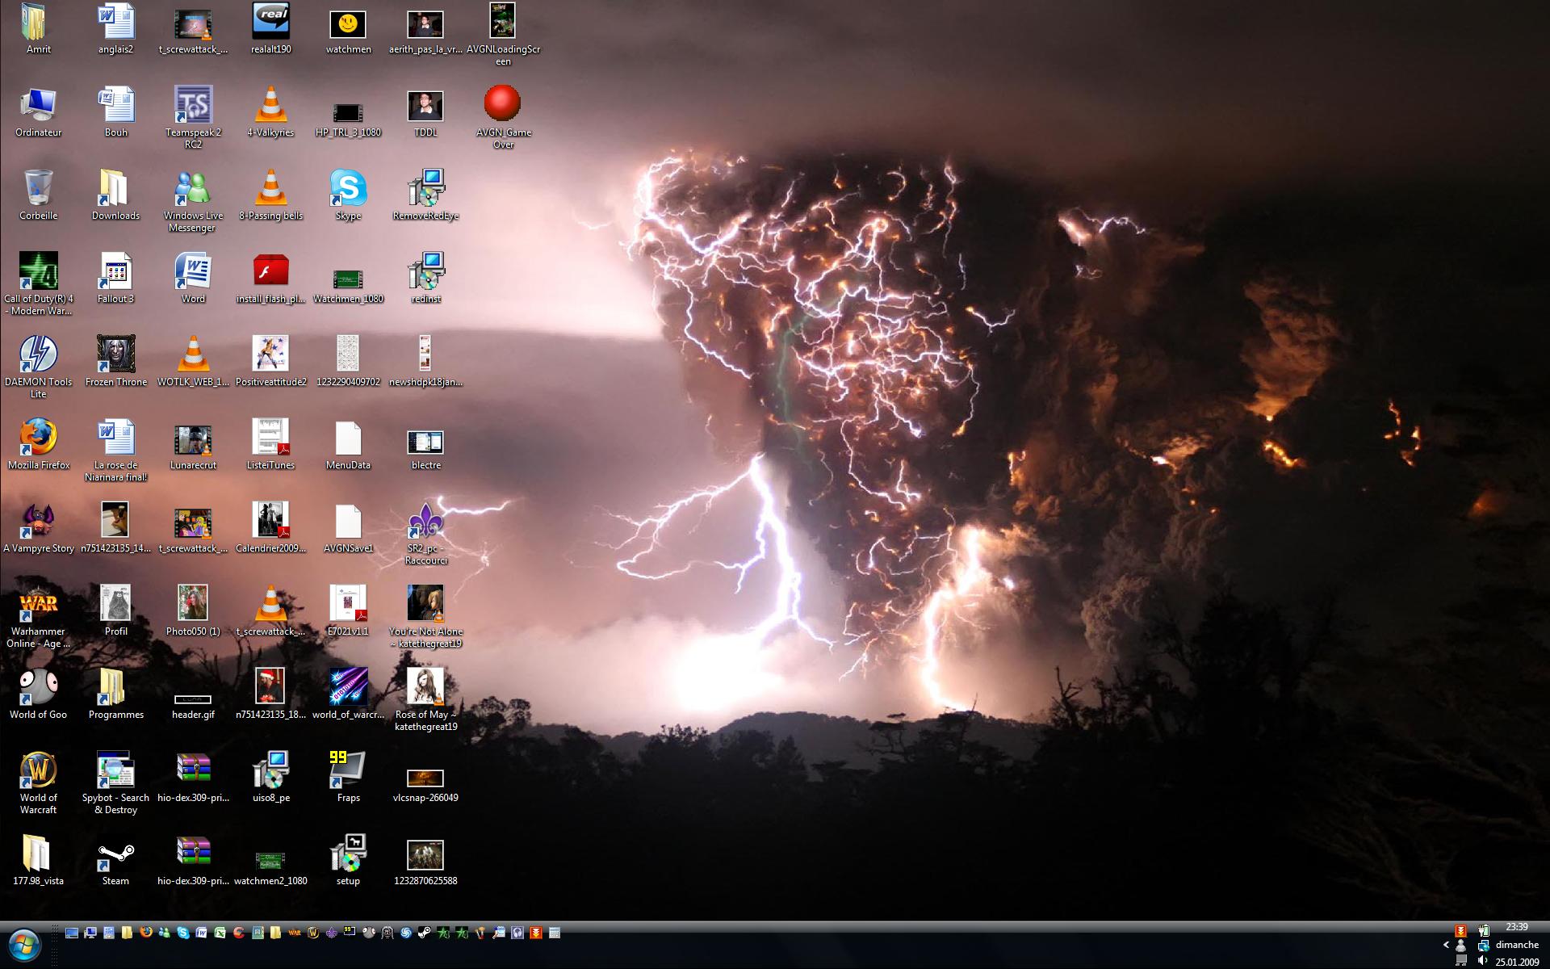Select the DAEMON Tools Lite icon

tap(38, 354)
